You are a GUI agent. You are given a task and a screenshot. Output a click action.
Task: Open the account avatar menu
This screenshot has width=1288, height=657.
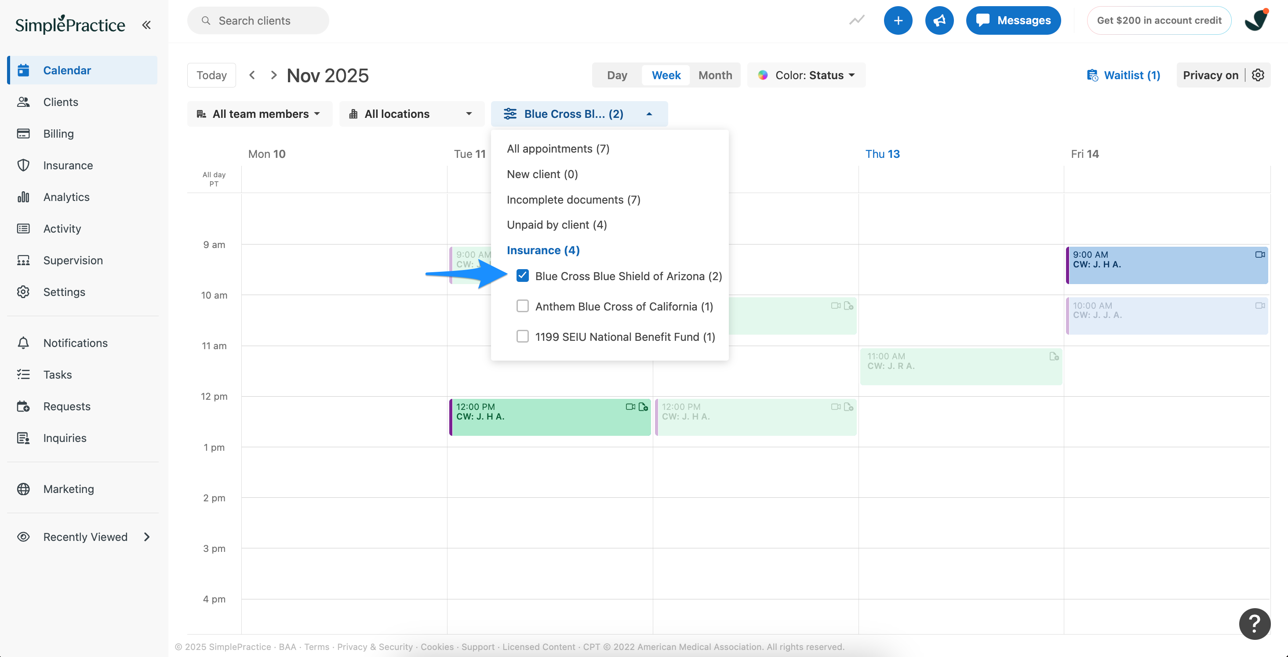(x=1256, y=21)
